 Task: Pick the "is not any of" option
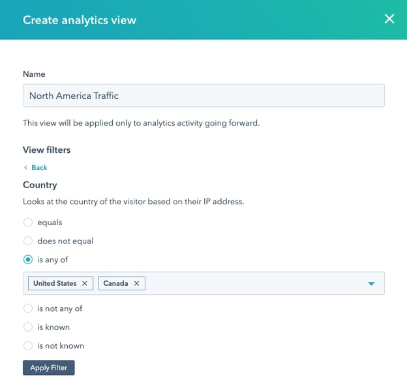click(x=28, y=309)
